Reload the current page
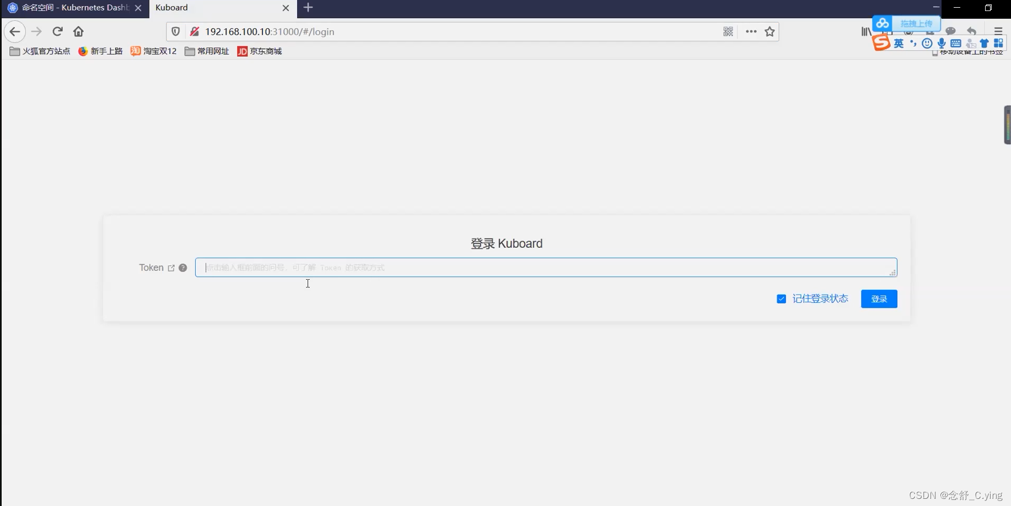The width and height of the screenshot is (1011, 506). pos(57,31)
